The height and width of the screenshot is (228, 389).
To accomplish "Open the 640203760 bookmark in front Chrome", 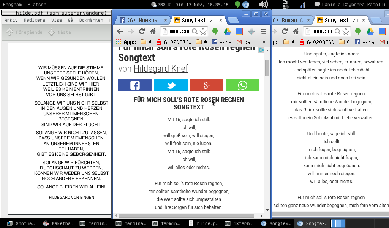I will pos(174,42).
